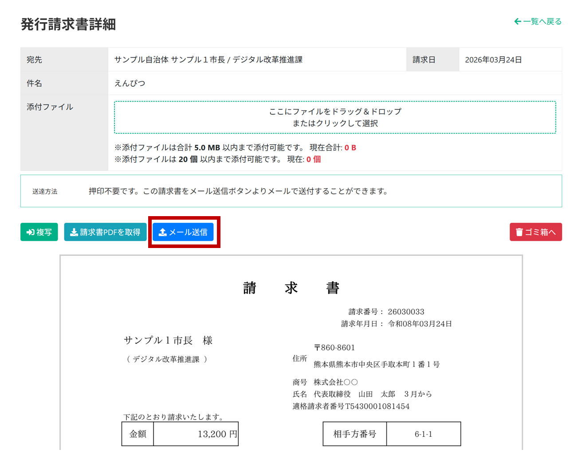
Task: Click the 発行請求書詳細 page heading
Action: click(x=68, y=24)
